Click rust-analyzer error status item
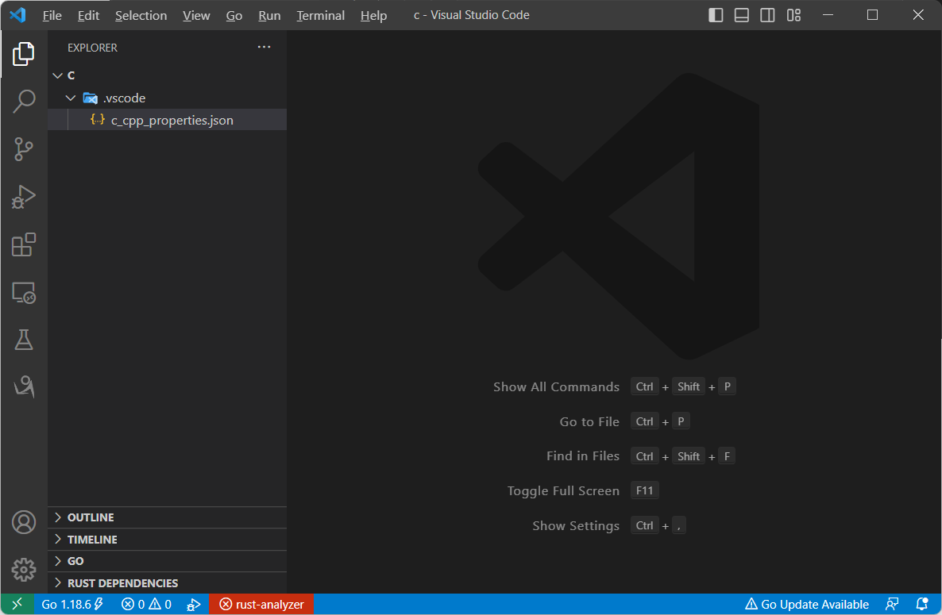Screen dimensions: 942x615 coord(261,604)
